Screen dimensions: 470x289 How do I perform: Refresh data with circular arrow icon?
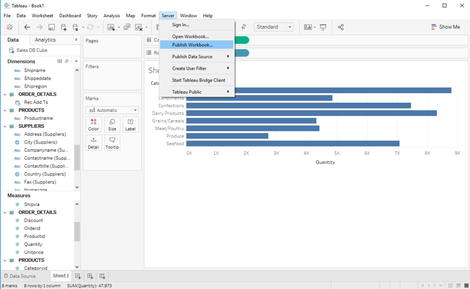click(90, 27)
